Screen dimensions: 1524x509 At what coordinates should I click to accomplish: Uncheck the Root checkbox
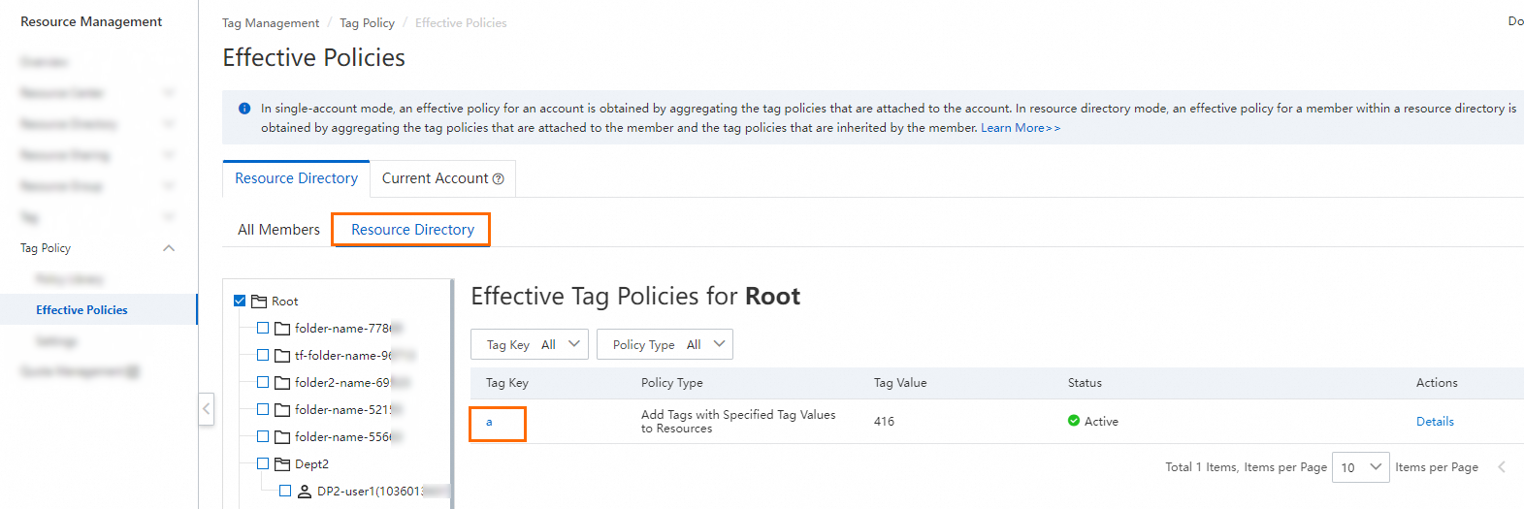pyautogui.click(x=240, y=301)
